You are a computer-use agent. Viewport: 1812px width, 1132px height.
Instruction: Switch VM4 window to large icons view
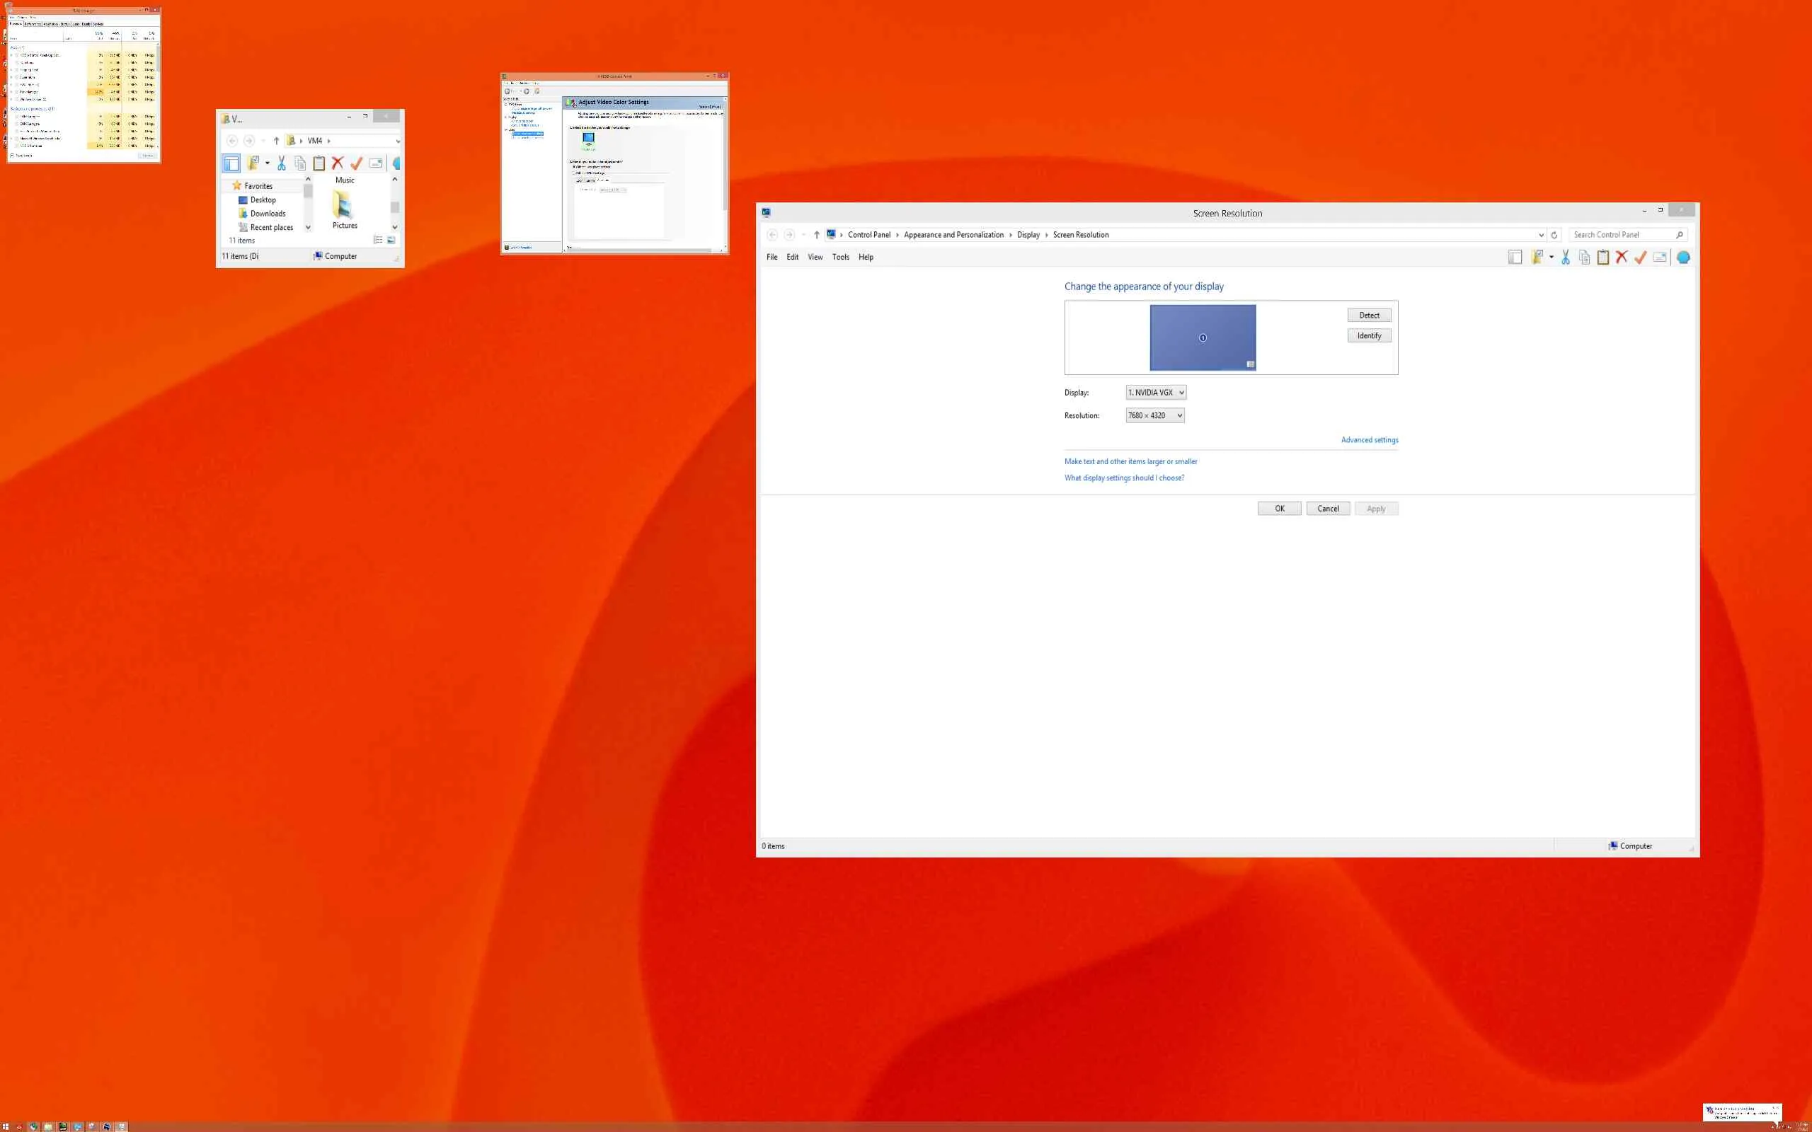pos(391,241)
